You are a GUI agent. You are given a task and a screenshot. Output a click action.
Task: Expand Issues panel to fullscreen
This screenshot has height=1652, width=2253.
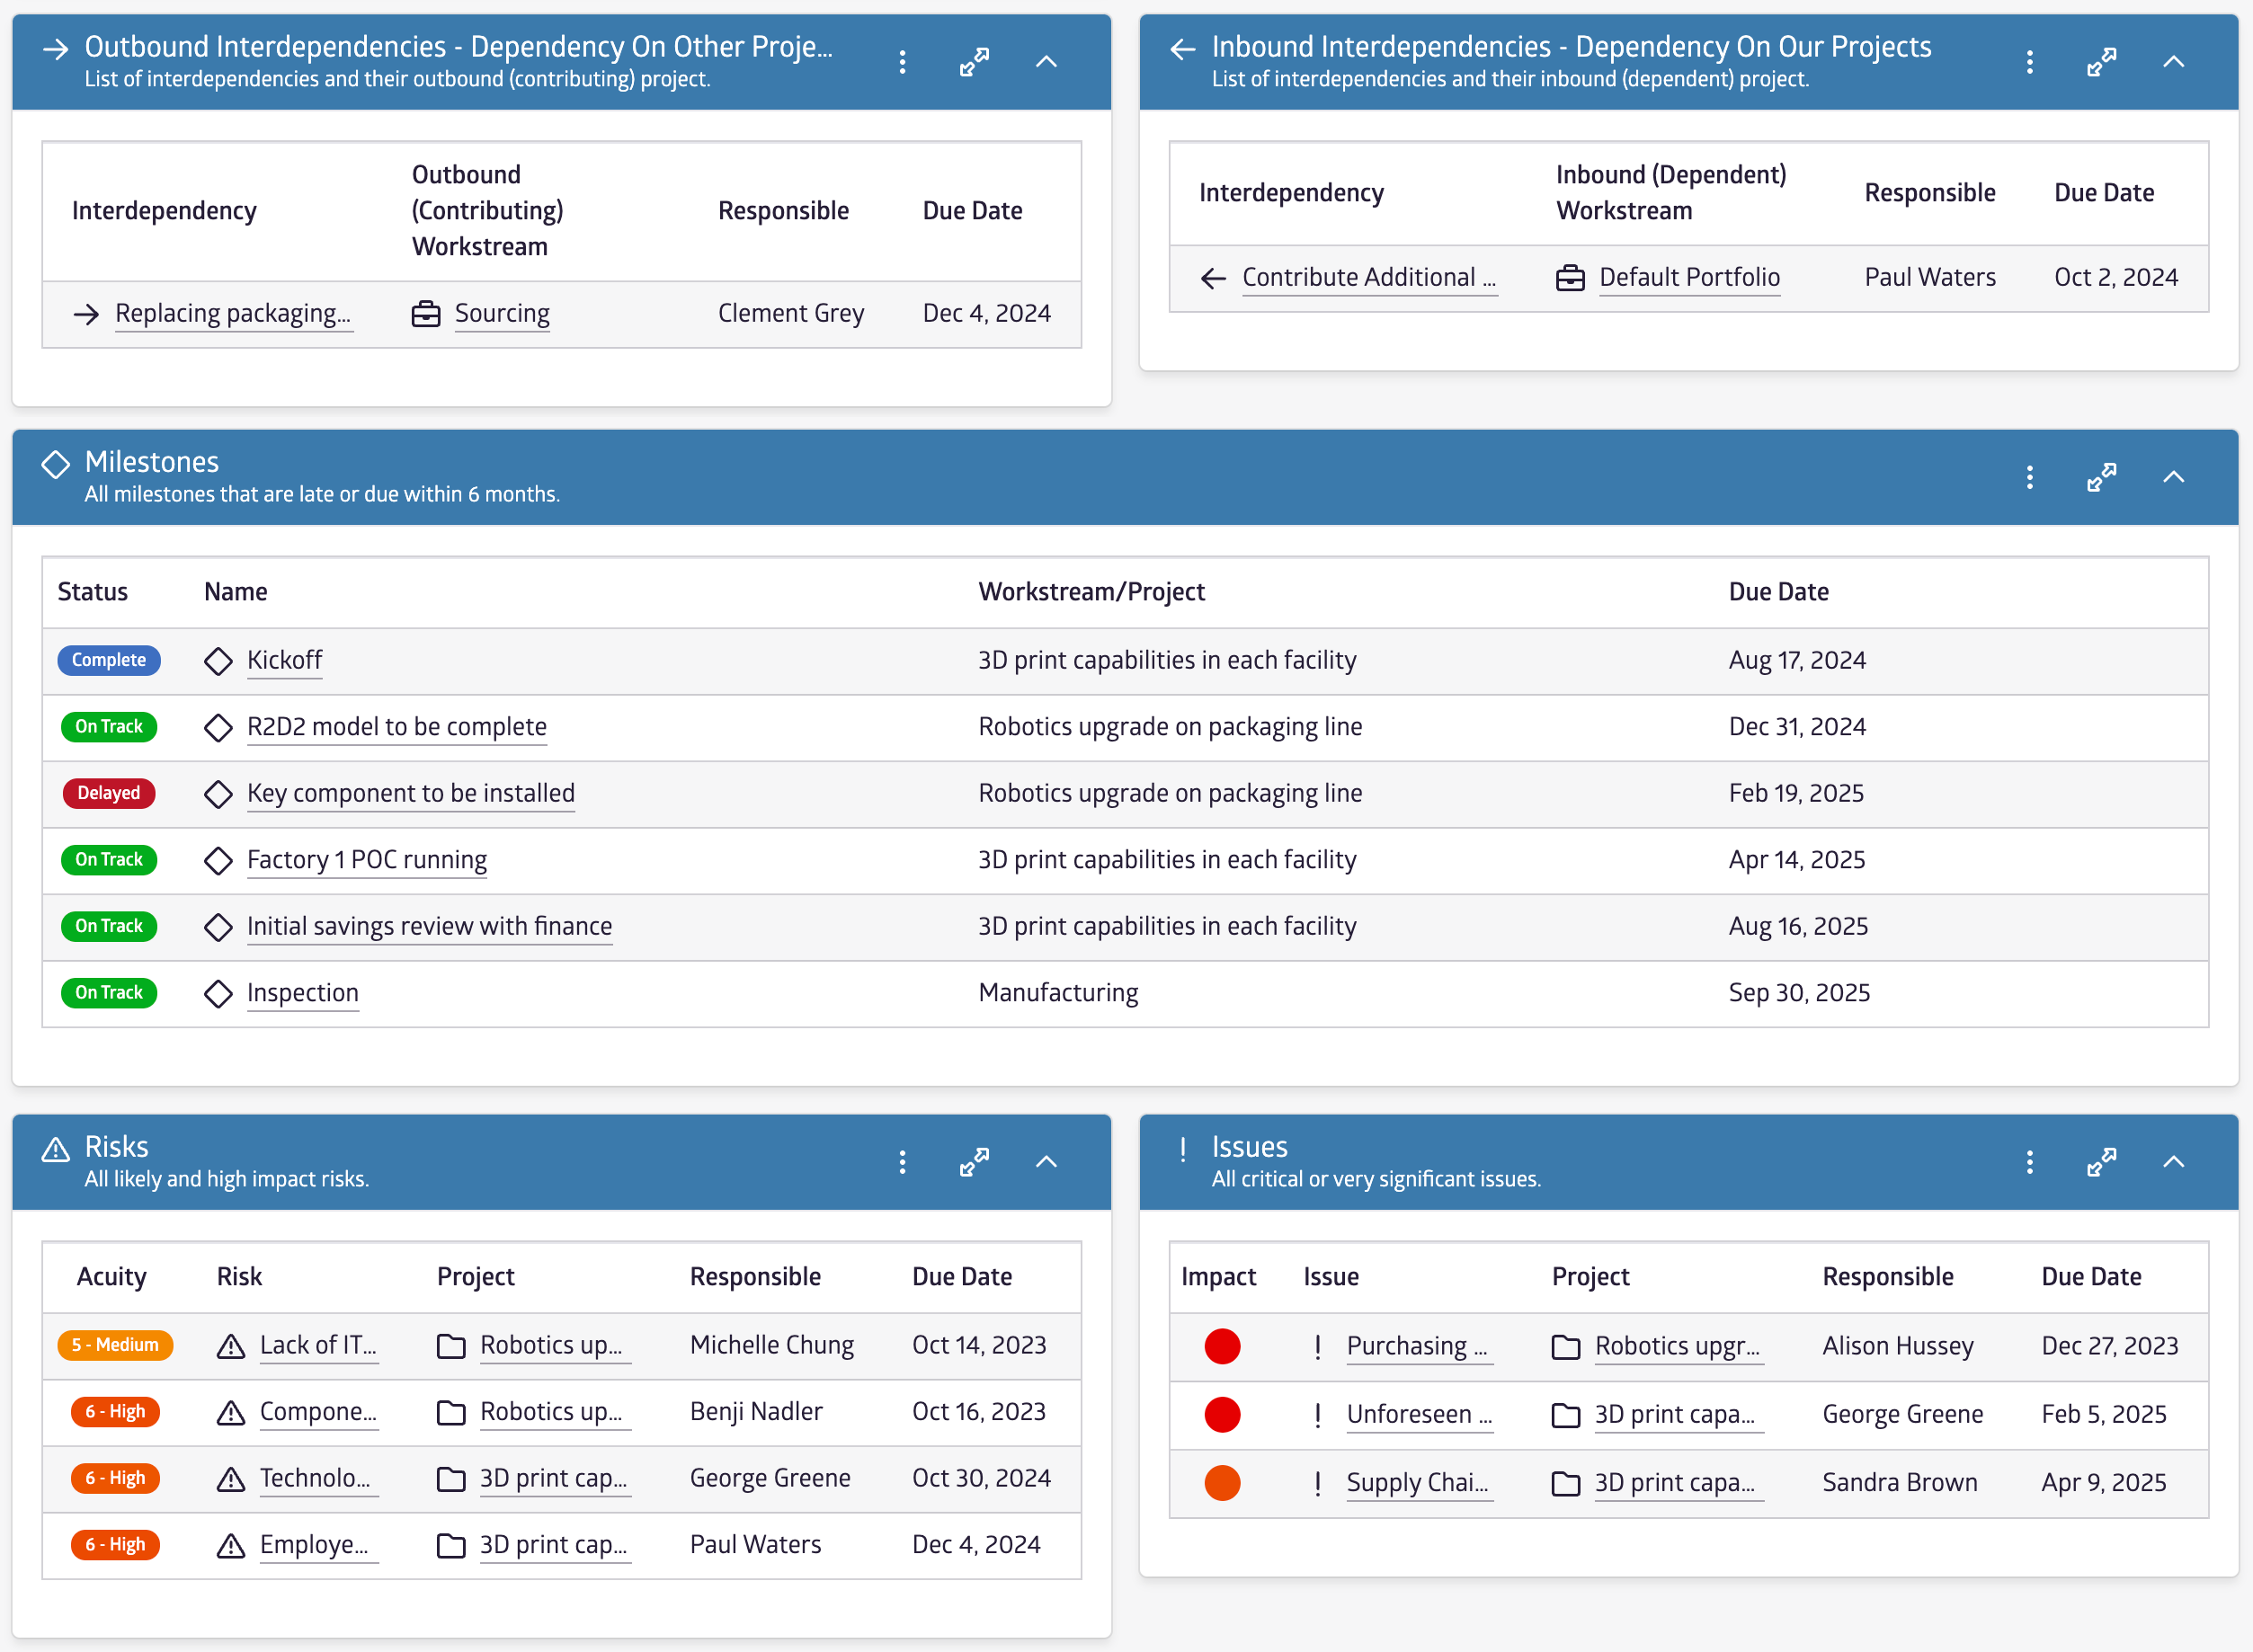coord(2101,1162)
